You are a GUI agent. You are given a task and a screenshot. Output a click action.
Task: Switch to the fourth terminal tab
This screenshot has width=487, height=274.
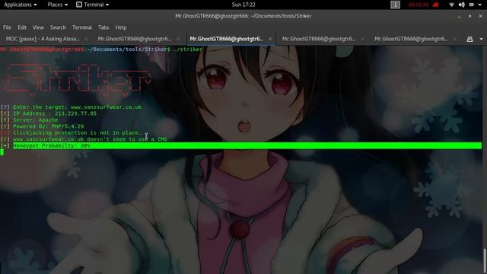319,39
